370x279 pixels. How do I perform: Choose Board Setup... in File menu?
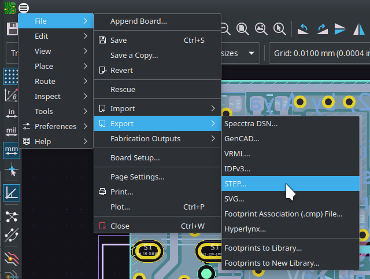click(x=135, y=157)
